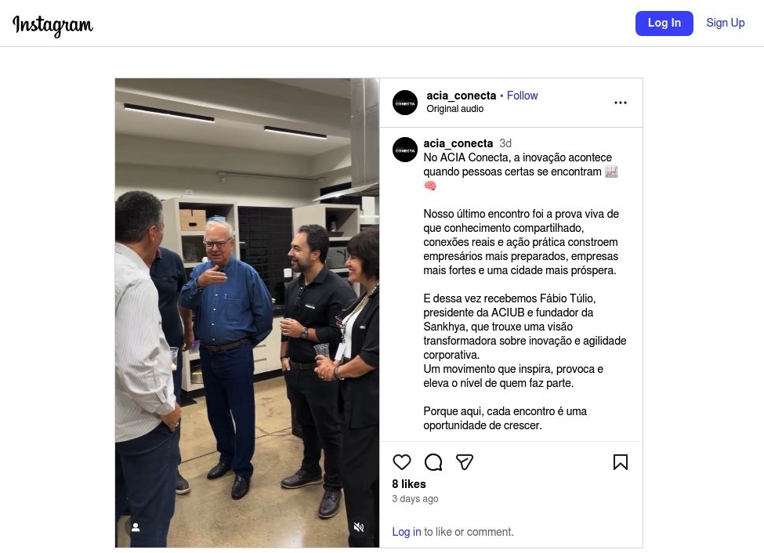Save the post with the bookmark icon
The height and width of the screenshot is (553, 764).
coord(621,462)
